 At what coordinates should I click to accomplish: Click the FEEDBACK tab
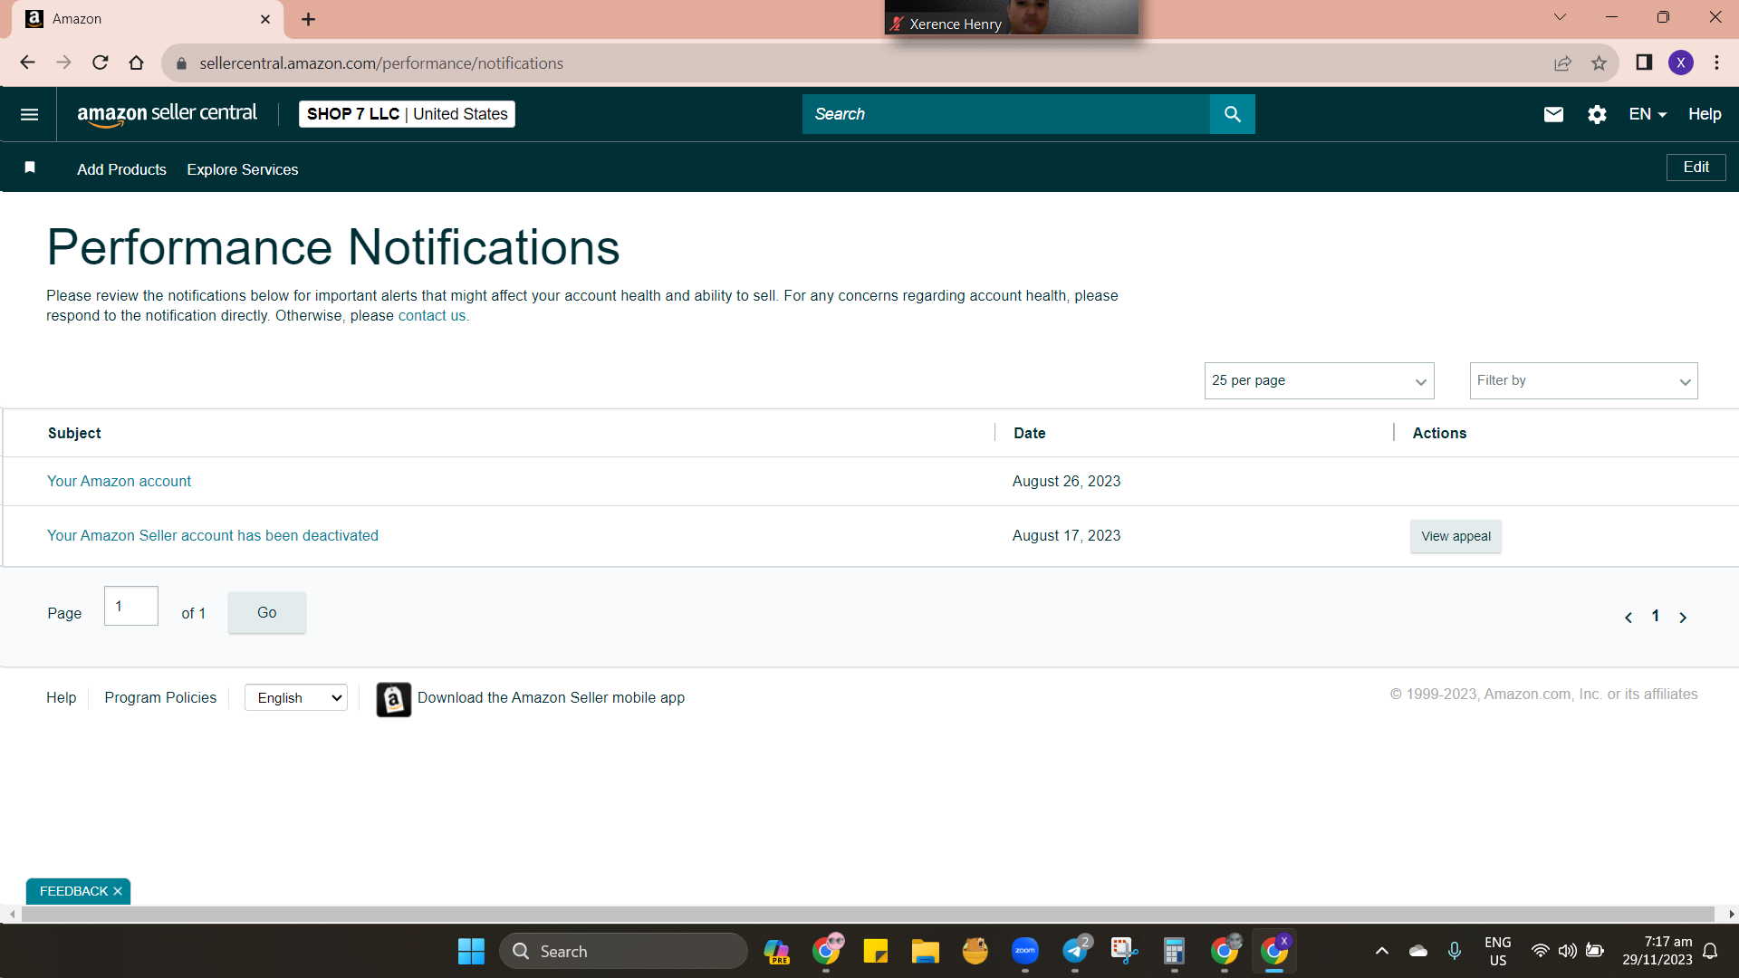pyautogui.click(x=73, y=891)
